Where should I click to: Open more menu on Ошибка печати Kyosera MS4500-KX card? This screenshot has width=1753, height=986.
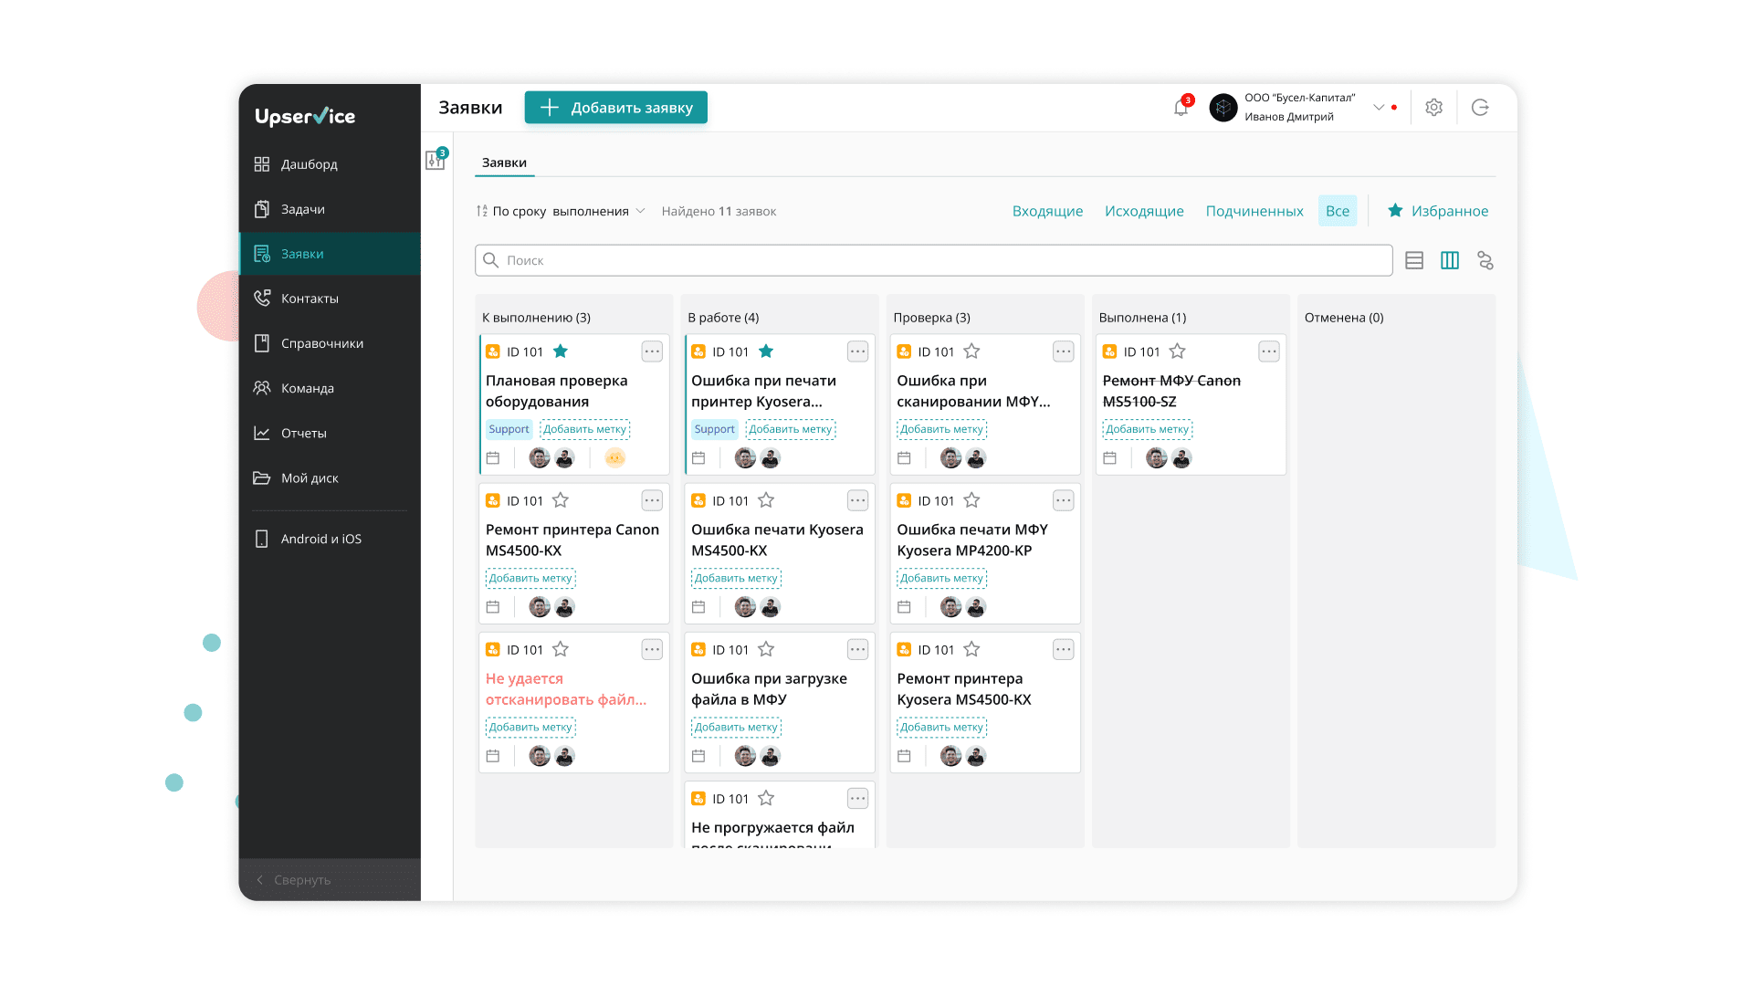[x=857, y=500]
